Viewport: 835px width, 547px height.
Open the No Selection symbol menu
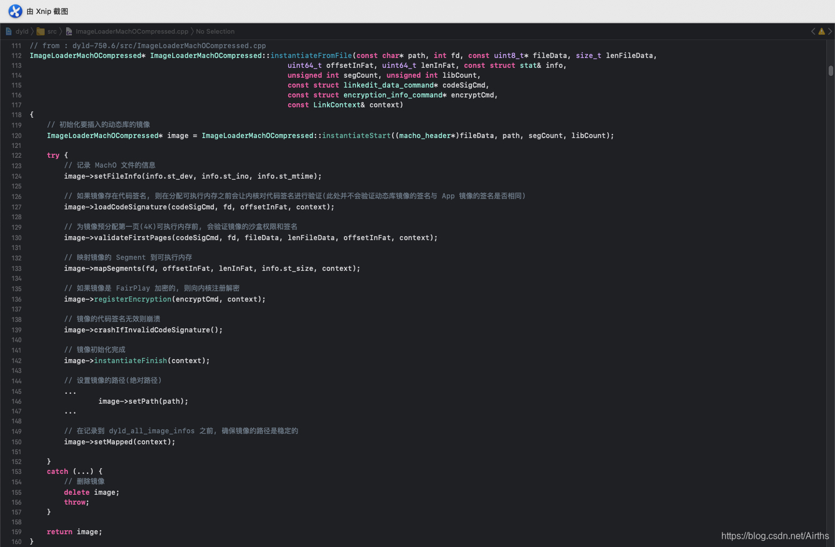point(215,31)
